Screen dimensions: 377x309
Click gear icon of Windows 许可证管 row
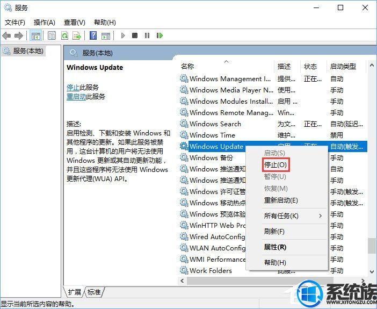coord(184,191)
